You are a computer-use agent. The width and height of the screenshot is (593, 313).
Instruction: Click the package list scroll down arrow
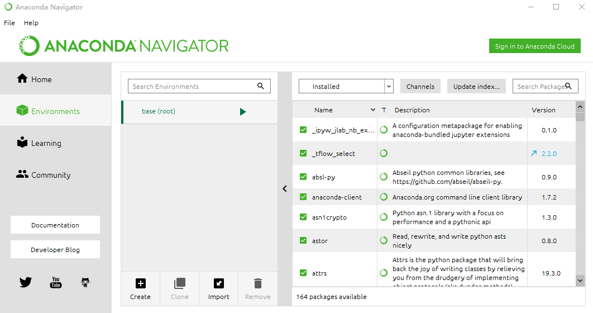click(580, 281)
